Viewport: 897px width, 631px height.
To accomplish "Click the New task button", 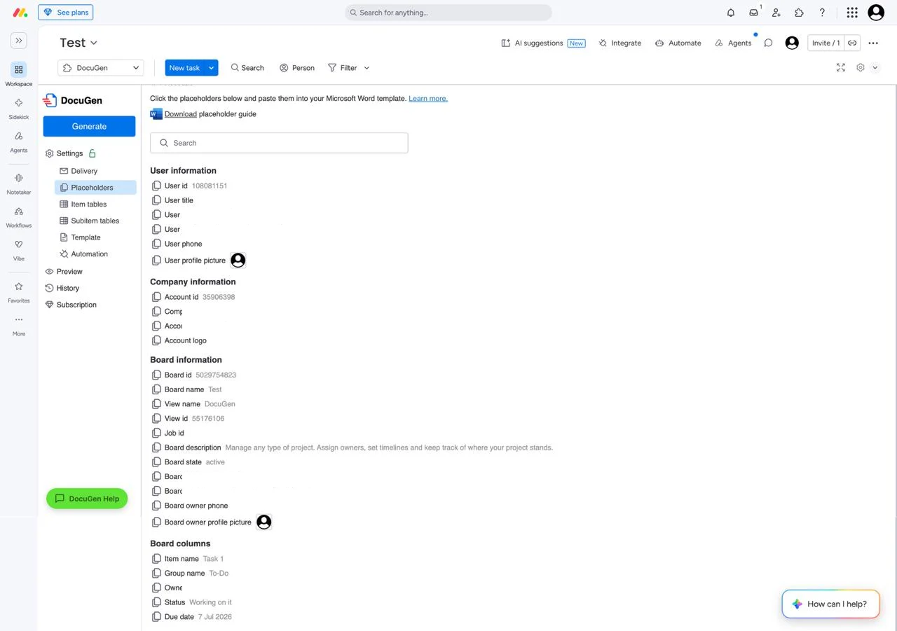I will tap(185, 68).
